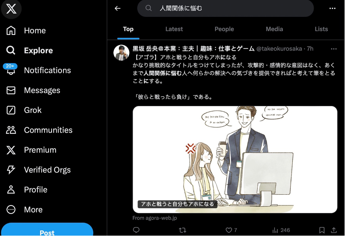Open search options three-dot menu
The height and width of the screenshot is (236, 345).
tap(332, 8)
